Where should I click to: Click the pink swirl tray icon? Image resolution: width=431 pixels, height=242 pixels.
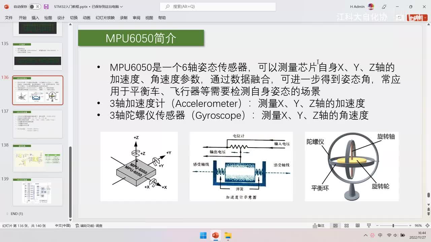click(x=372, y=235)
